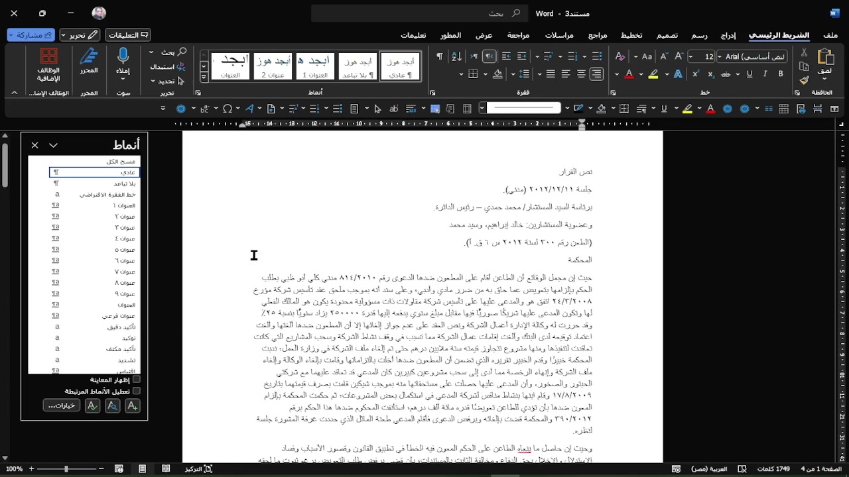
Task: Enable the Show Preview (إظهار المعاينة) checkbox
Action: pos(136,380)
